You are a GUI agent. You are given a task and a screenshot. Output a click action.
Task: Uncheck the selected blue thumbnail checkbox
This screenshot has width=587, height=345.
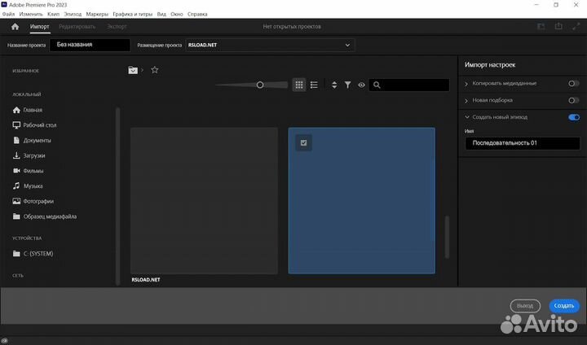pyautogui.click(x=303, y=142)
